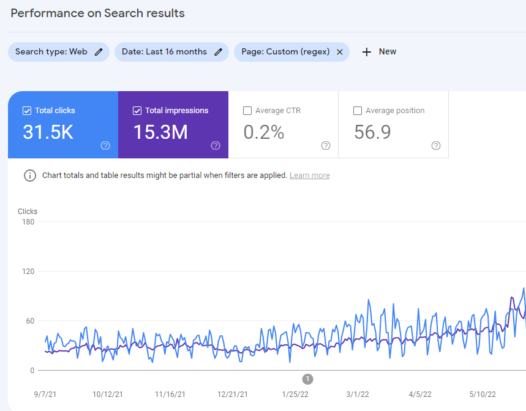Click the New filter button label
The image size is (526, 411).
coord(387,52)
